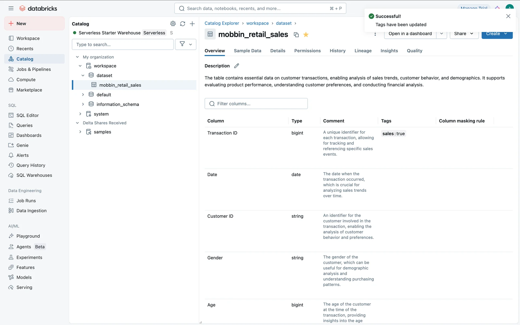520x325 pixels.
Task: Open the Lineage tab
Action: point(363,51)
